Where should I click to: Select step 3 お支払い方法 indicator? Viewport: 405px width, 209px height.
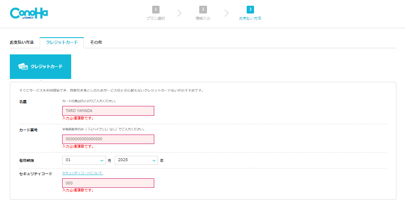tap(250, 13)
